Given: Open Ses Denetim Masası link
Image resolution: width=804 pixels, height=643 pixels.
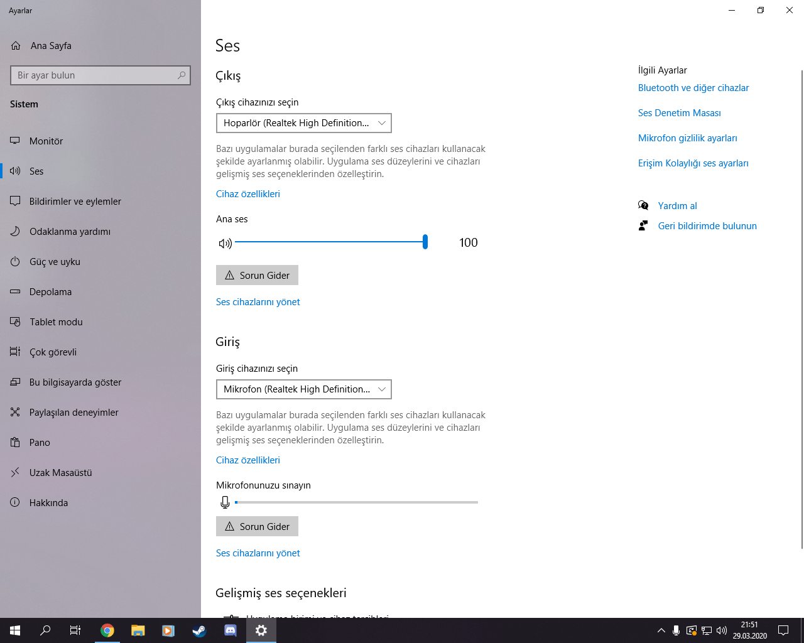Looking at the screenshot, I should click(x=680, y=113).
